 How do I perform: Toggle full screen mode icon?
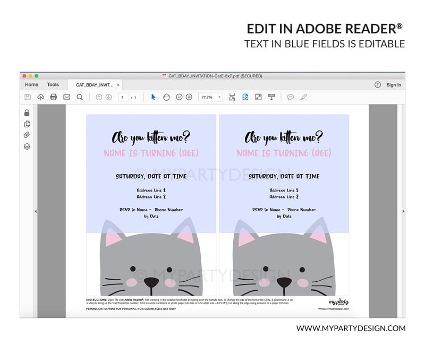pos(258,97)
